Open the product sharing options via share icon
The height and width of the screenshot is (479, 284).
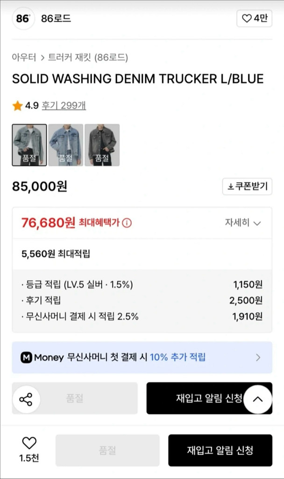[x=27, y=399]
